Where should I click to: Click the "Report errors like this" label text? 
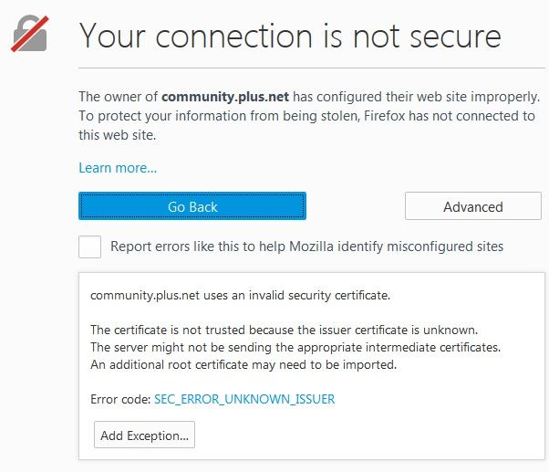[x=306, y=246]
